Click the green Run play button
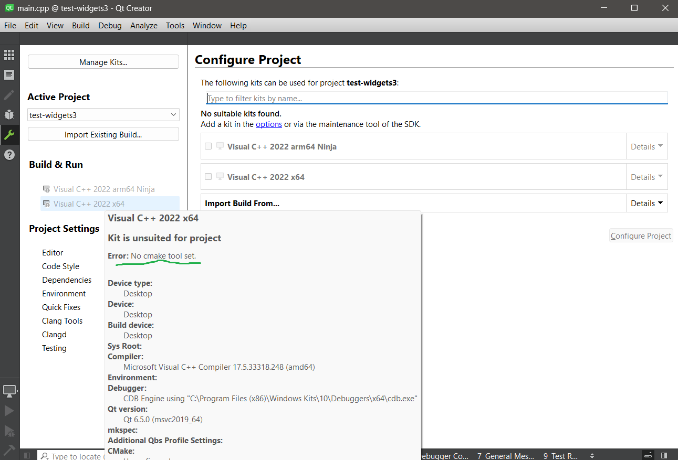678x460 pixels. tap(9, 411)
